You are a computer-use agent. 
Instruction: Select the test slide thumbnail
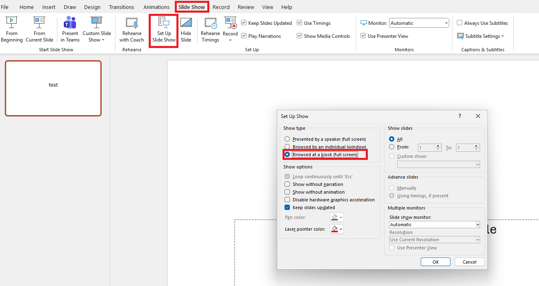point(53,88)
